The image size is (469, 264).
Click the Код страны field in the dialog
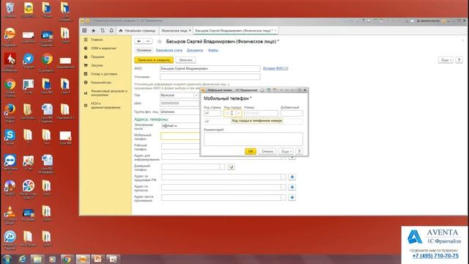[x=213, y=113]
